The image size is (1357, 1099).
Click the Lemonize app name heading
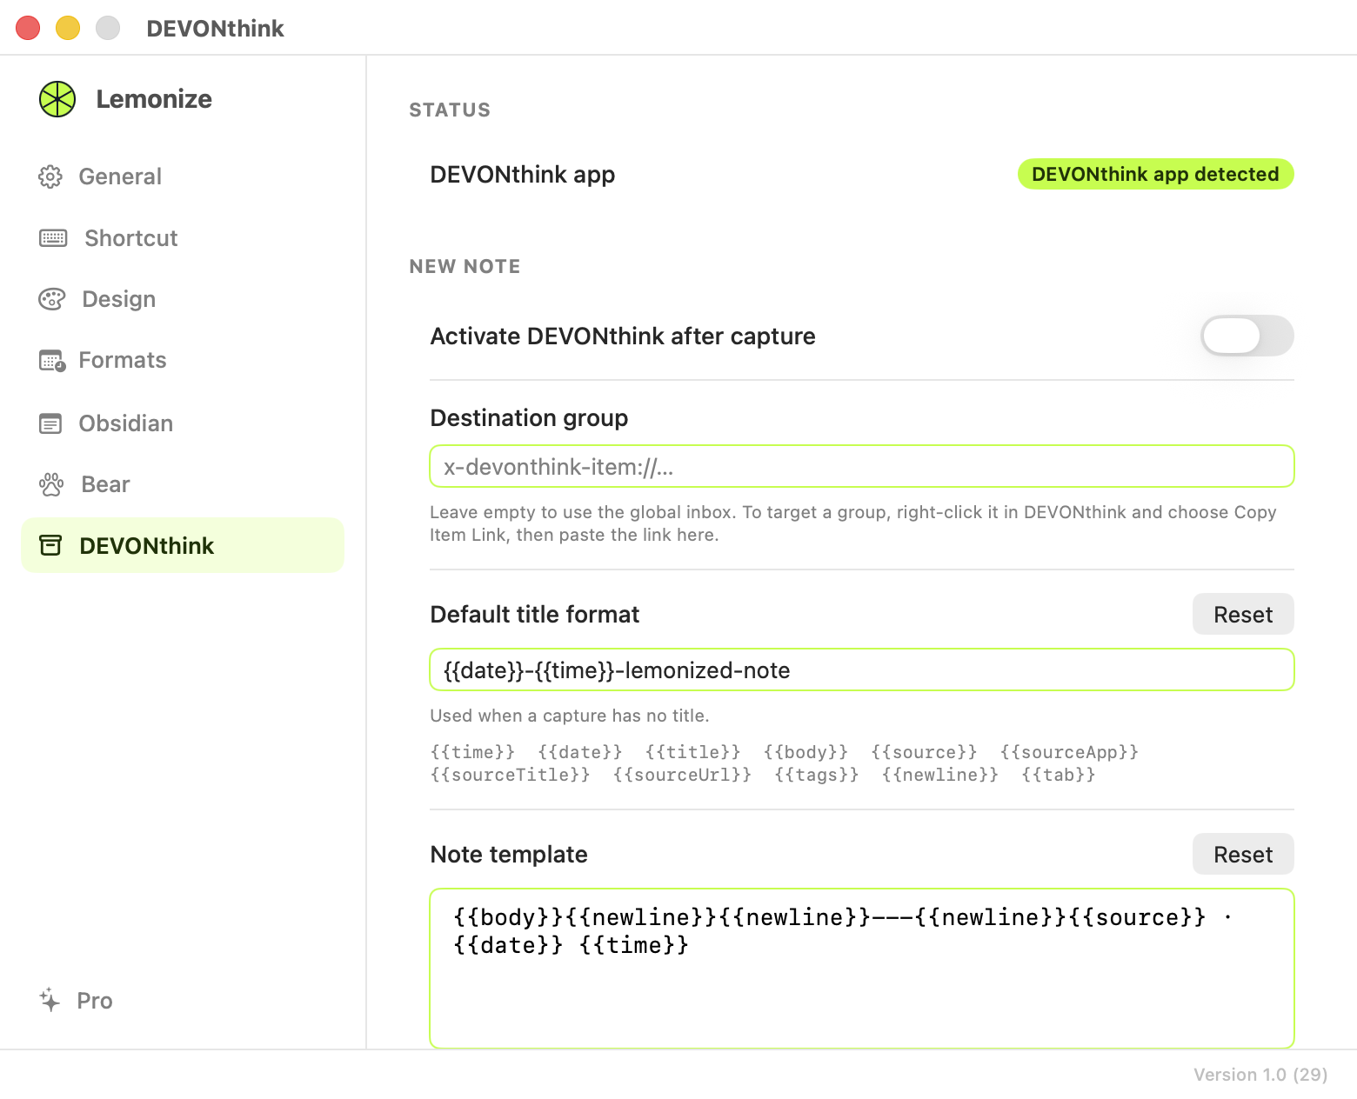154,99
